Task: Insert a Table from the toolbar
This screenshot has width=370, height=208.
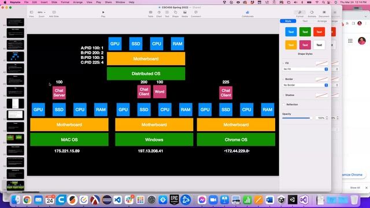Action: click(150, 12)
